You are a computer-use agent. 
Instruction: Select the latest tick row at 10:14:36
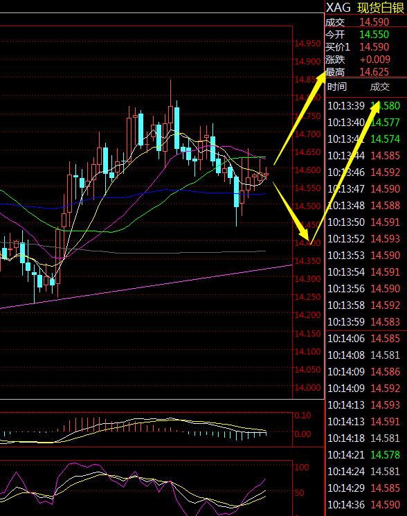click(363, 504)
